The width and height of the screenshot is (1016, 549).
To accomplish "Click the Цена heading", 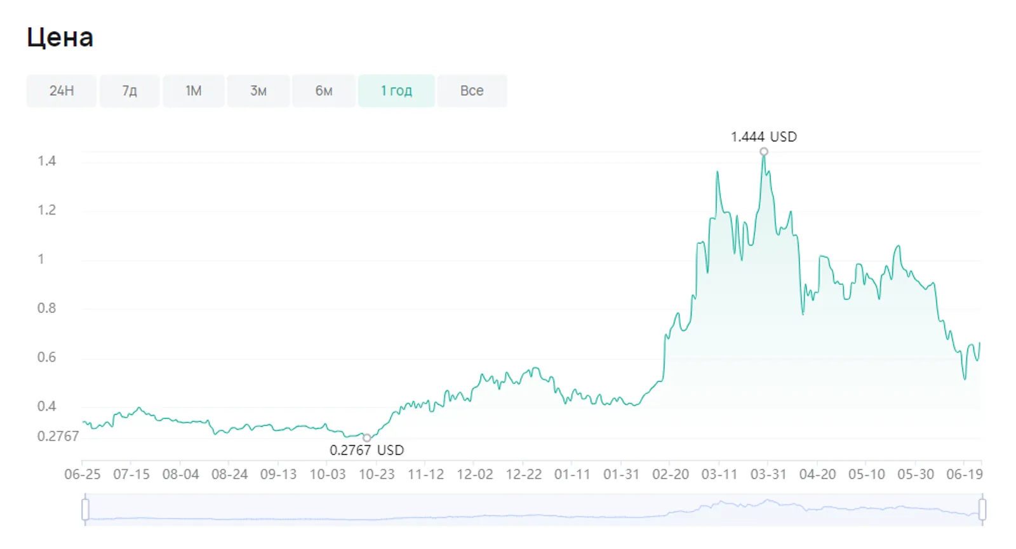I will coord(60,37).
